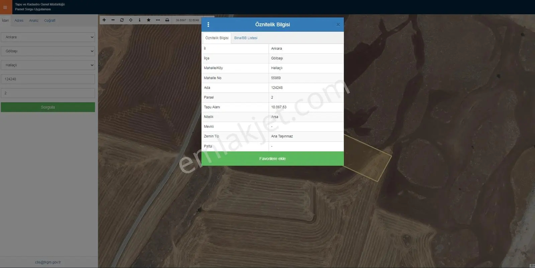Open the Bina/BB Listesi tab
535x268 pixels.
[246, 38]
